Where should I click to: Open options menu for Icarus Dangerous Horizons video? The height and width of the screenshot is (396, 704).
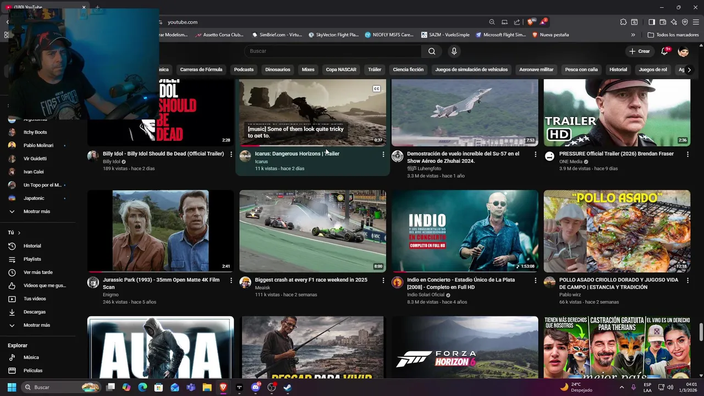[383, 155]
